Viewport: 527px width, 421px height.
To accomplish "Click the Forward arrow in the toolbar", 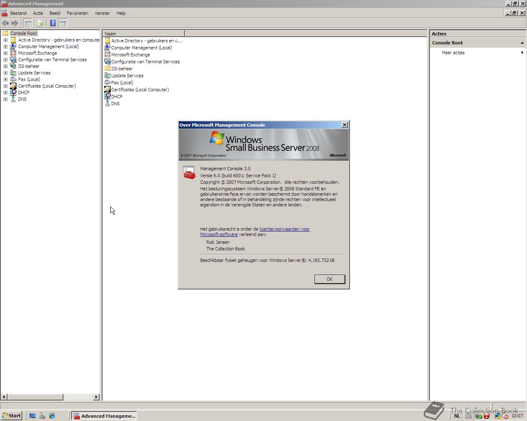I will 15,23.
